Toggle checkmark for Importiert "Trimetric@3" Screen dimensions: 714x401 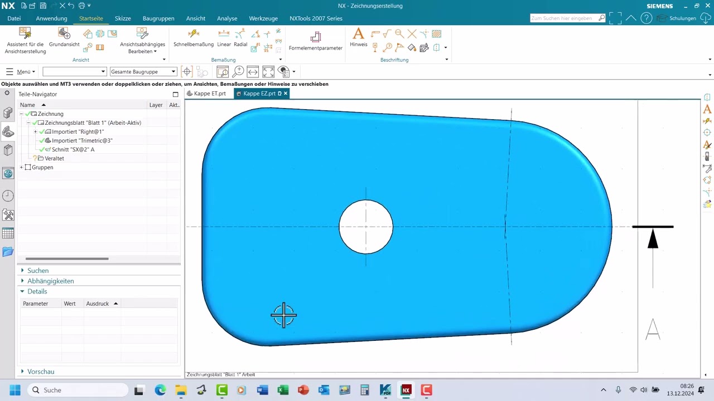42,140
